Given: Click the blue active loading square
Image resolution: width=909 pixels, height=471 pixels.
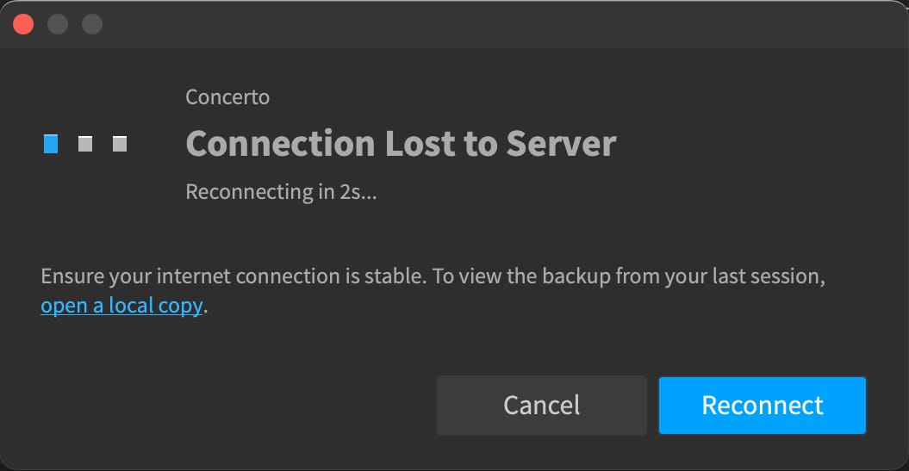Looking at the screenshot, I should point(51,144).
